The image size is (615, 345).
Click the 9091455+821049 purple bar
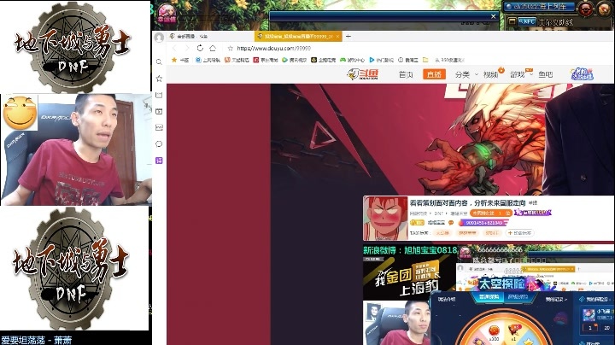(x=483, y=223)
